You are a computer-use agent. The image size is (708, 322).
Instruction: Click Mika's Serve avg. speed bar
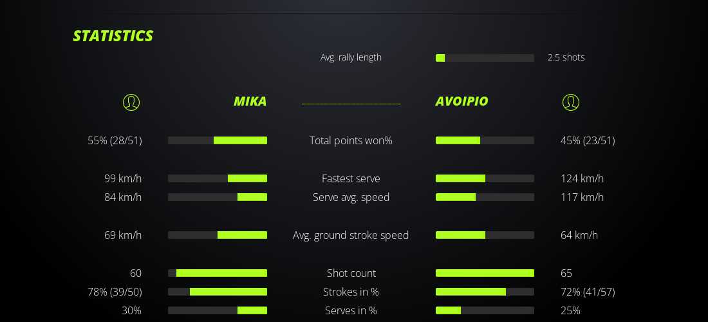coord(218,197)
